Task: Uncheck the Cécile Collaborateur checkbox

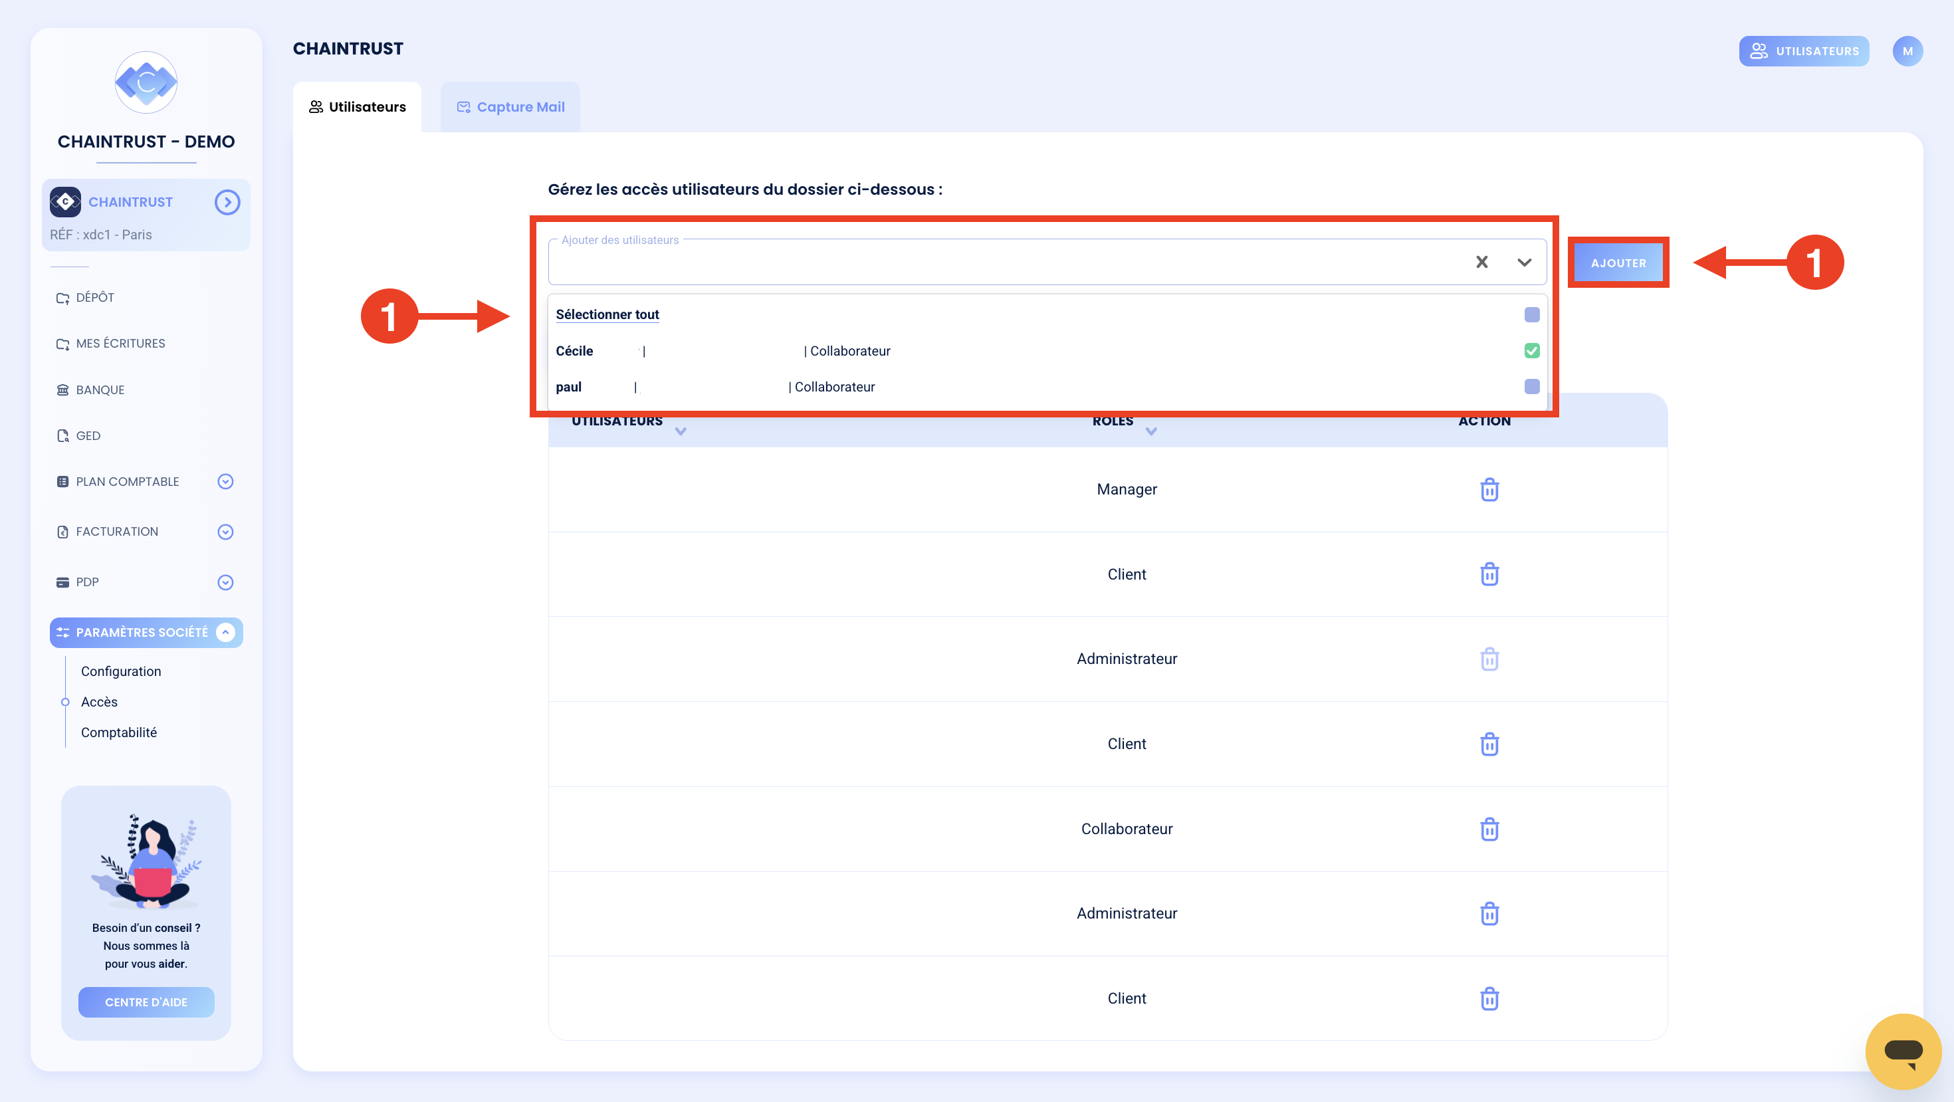Action: (x=1531, y=350)
